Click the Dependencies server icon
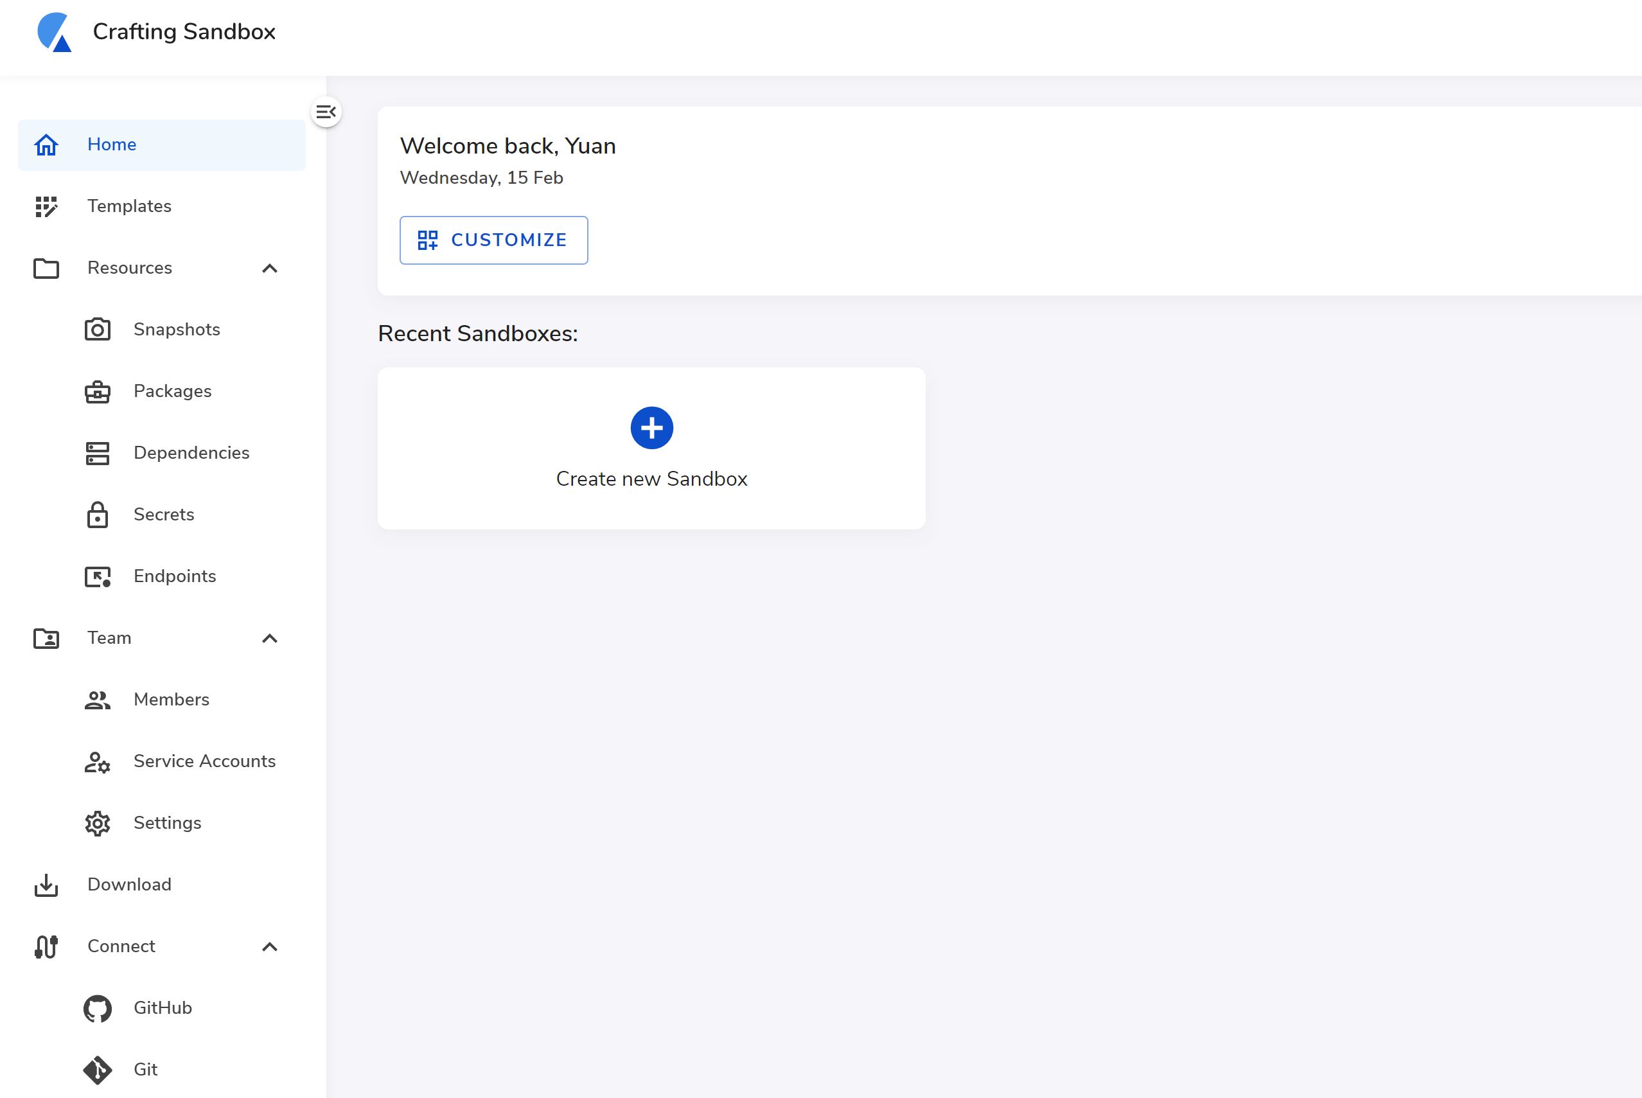This screenshot has width=1642, height=1098. point(98,453)
